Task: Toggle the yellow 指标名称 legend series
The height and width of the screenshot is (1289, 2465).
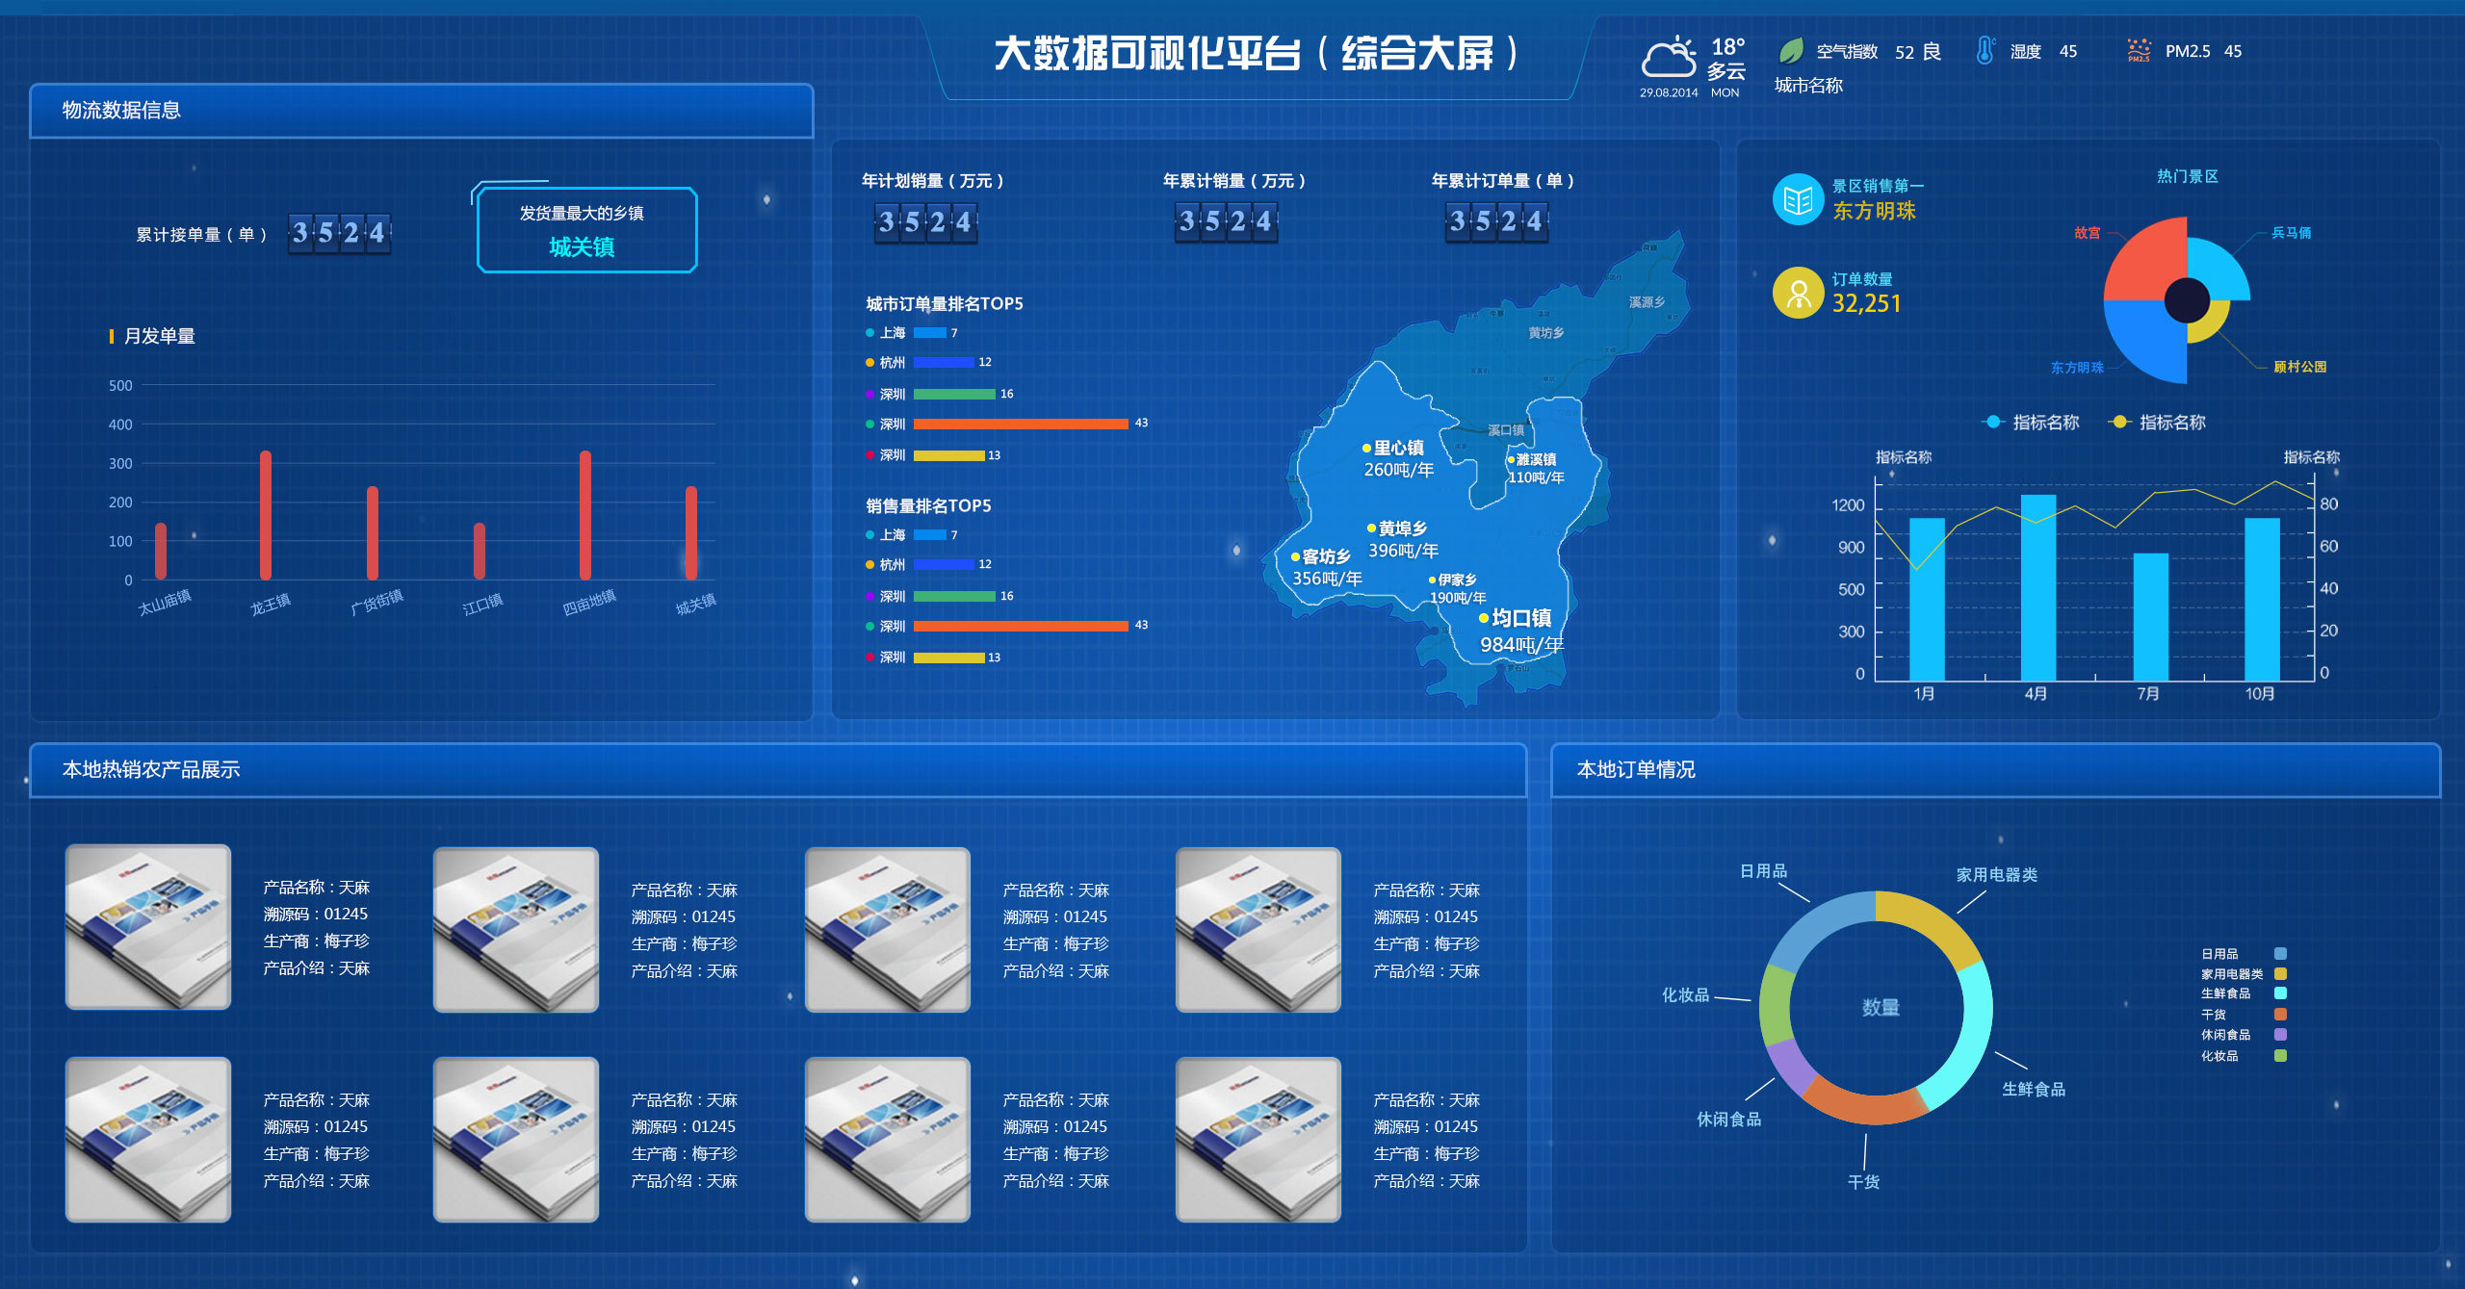Action: coord(2157,422)
